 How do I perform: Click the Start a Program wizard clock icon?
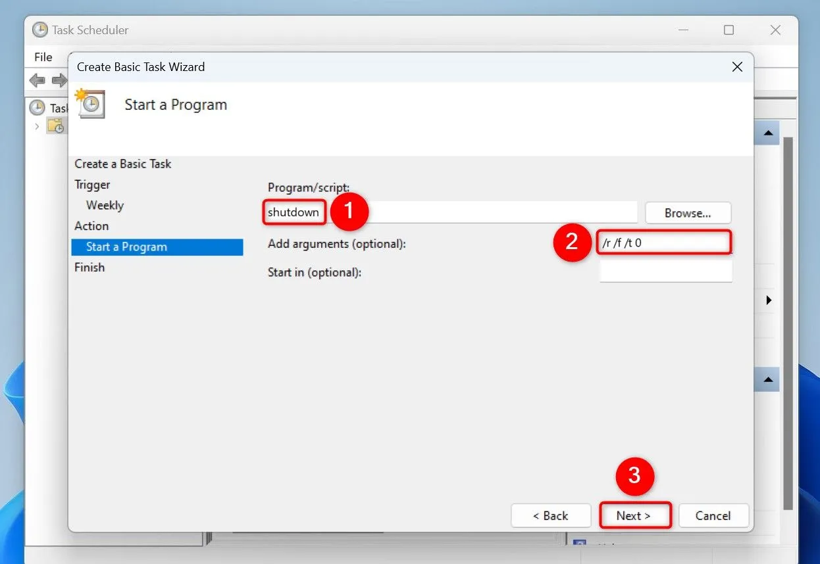[x=90, y=104]
